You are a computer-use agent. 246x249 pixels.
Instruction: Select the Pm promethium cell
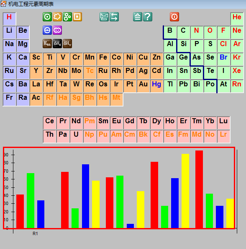click(90, 123)
